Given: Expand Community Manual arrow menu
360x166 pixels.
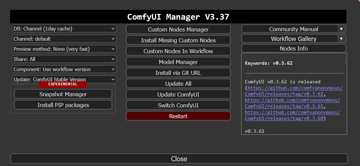Looking at the screenshot, I should (341, 29).
